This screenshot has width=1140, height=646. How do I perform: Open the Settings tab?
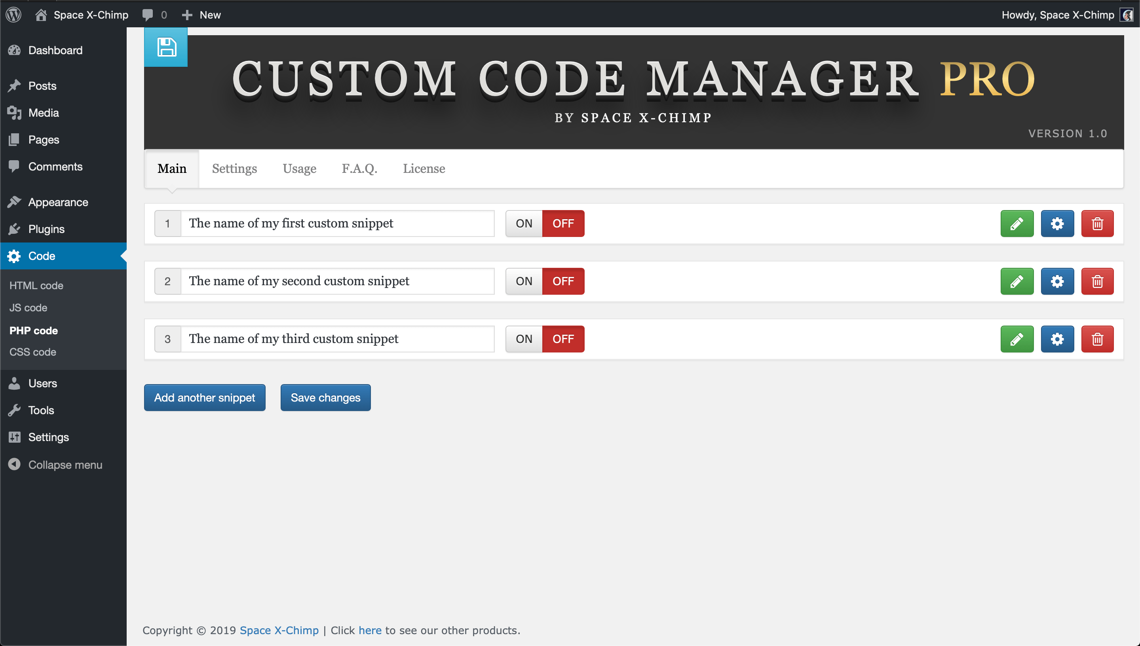(234, 168)
